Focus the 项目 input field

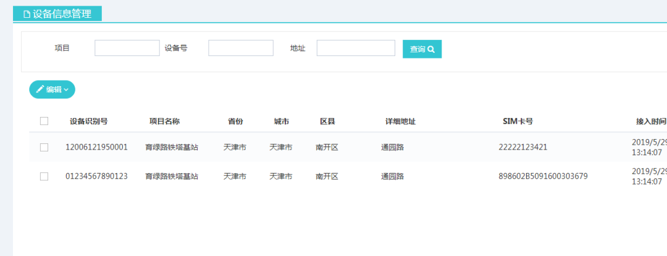point(127,48)
